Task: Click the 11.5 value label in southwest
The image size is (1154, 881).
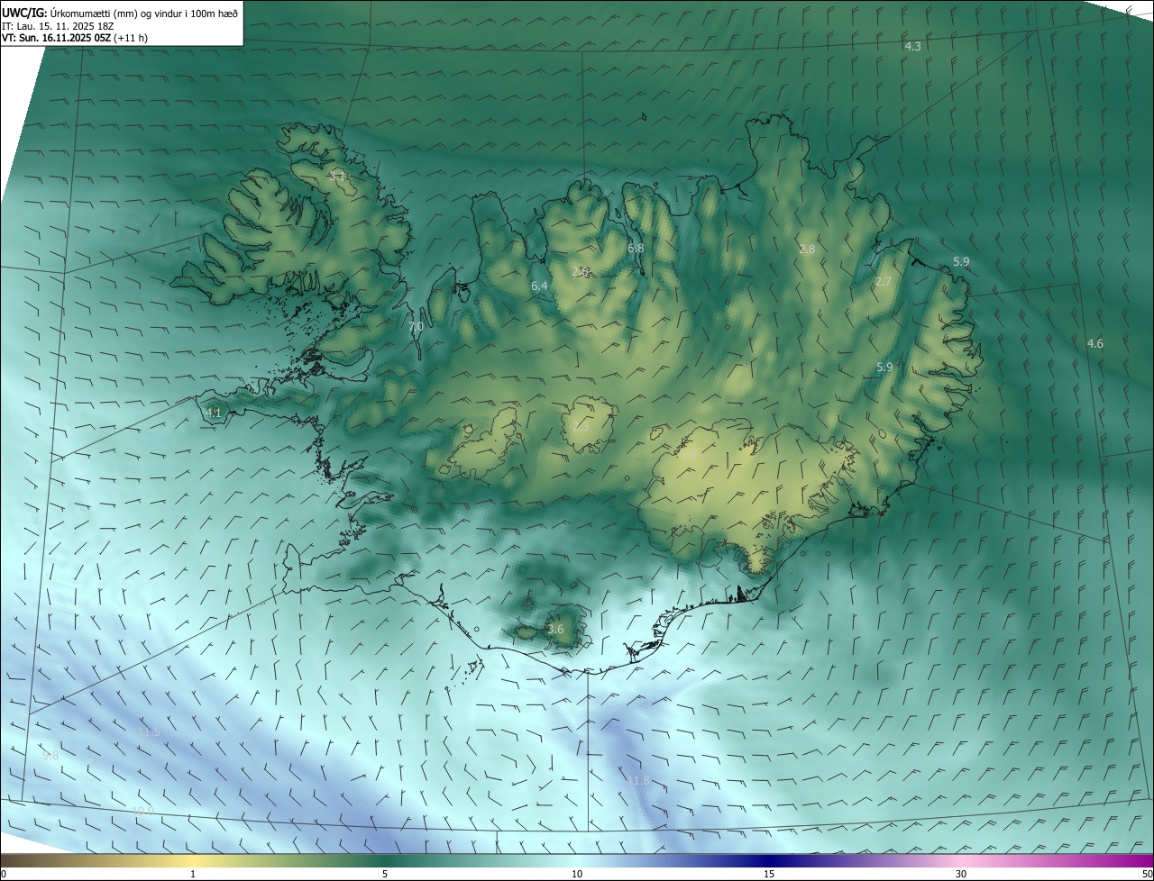Action: point(150,731)
